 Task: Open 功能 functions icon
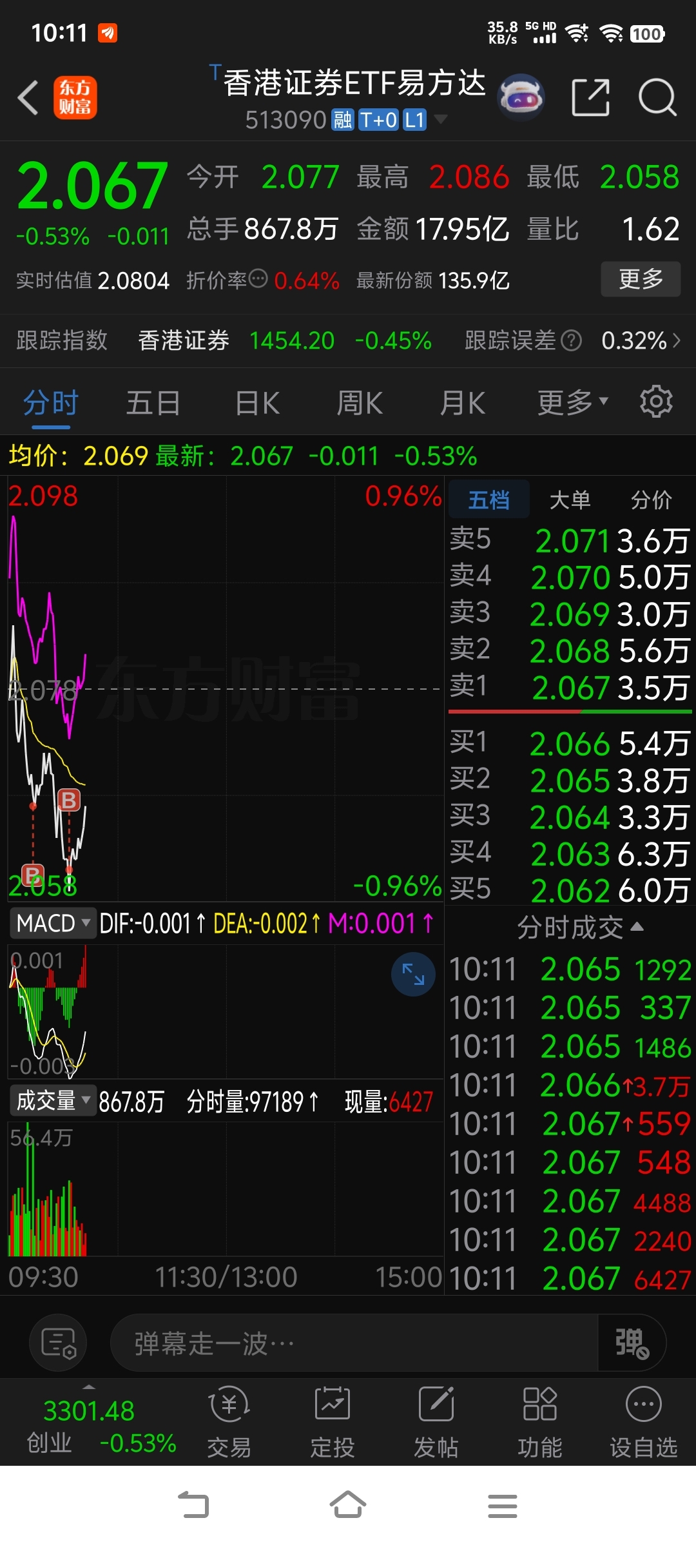coord(540,1423)
